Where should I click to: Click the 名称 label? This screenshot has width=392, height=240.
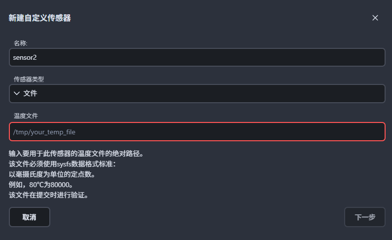20,43
